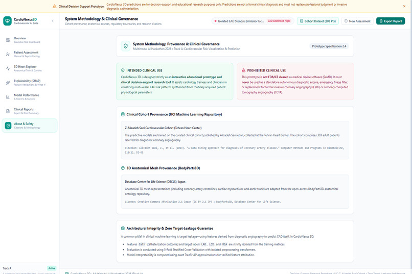The image size is (412, 274).
Task: Click the 3D Anatomical Mesh Provenance cube icon
Action: pos(123,168)
